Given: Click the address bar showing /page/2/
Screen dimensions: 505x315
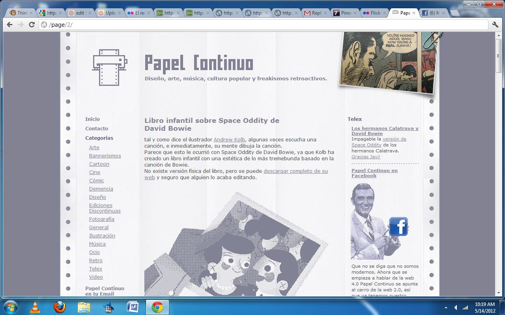Looking at the screenshot, I should [x=264, y=24].
